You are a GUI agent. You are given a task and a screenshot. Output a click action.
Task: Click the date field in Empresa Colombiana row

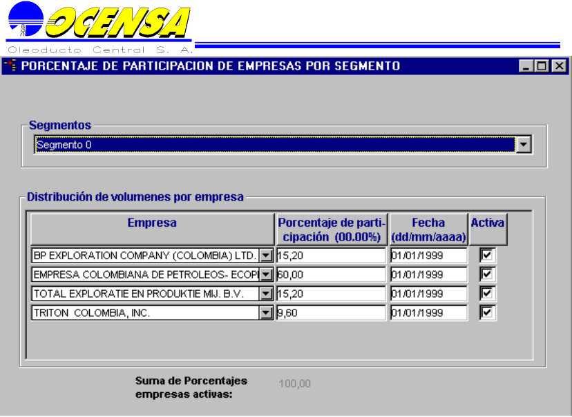428,274
